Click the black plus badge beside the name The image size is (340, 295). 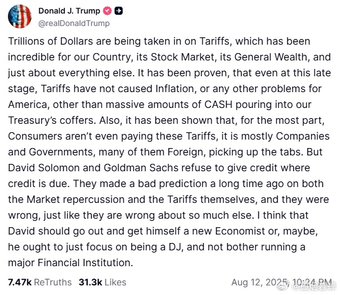[119, 11]
